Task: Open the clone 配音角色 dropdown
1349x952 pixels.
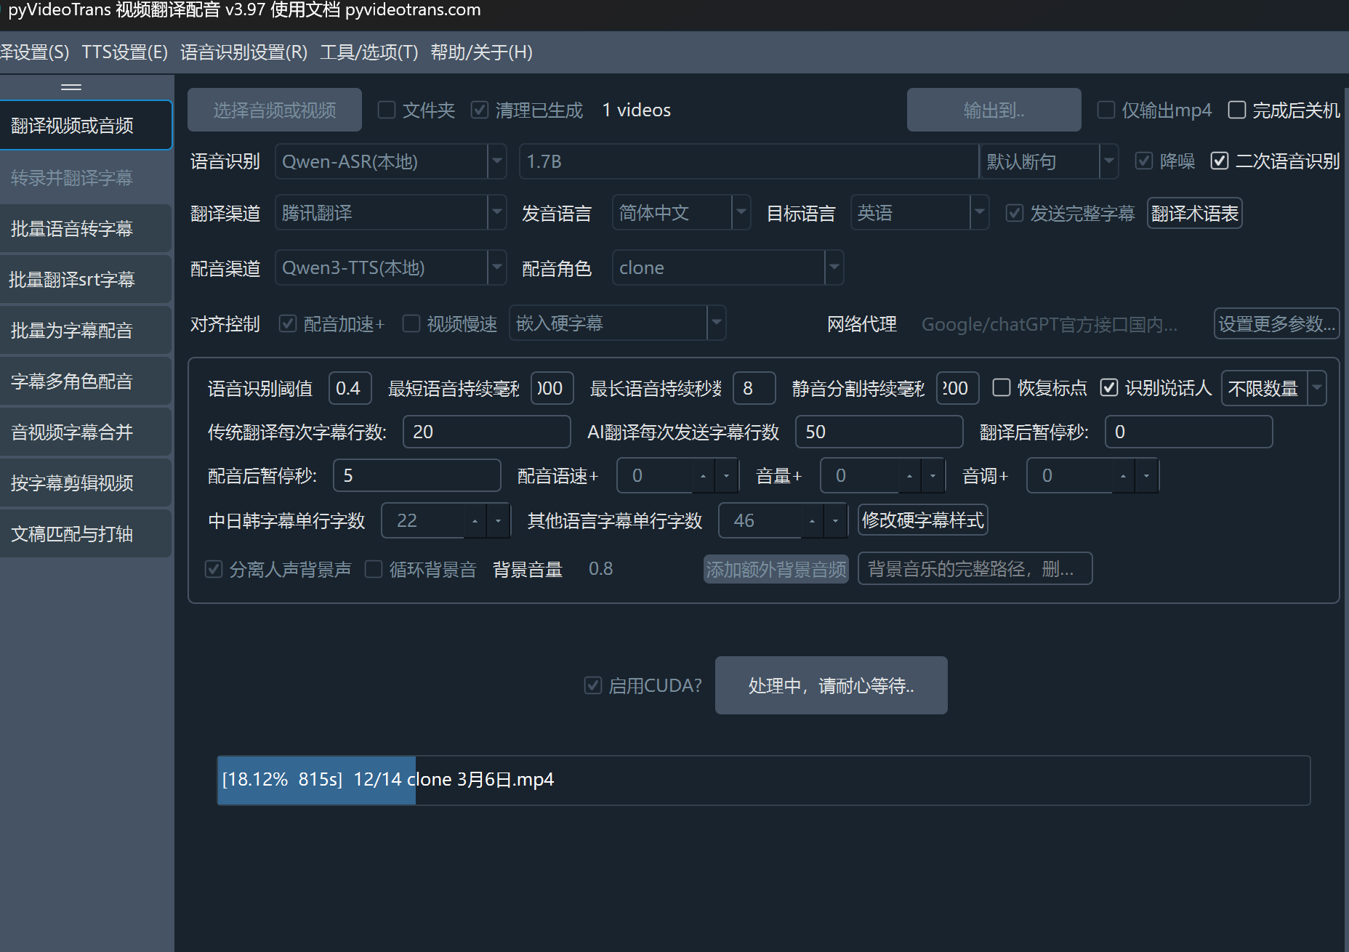Action: pyautogui.click(x=834, y=267)
